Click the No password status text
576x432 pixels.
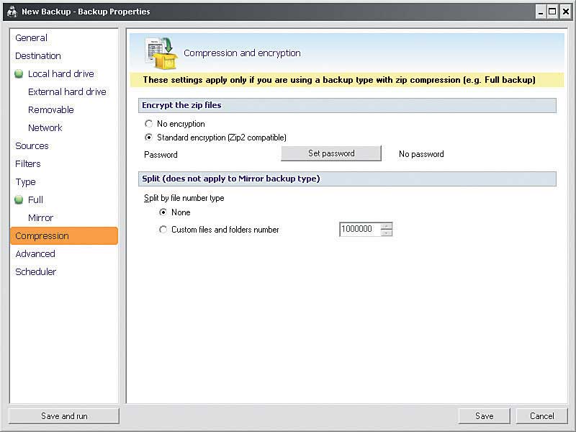(x=421, y=154)
